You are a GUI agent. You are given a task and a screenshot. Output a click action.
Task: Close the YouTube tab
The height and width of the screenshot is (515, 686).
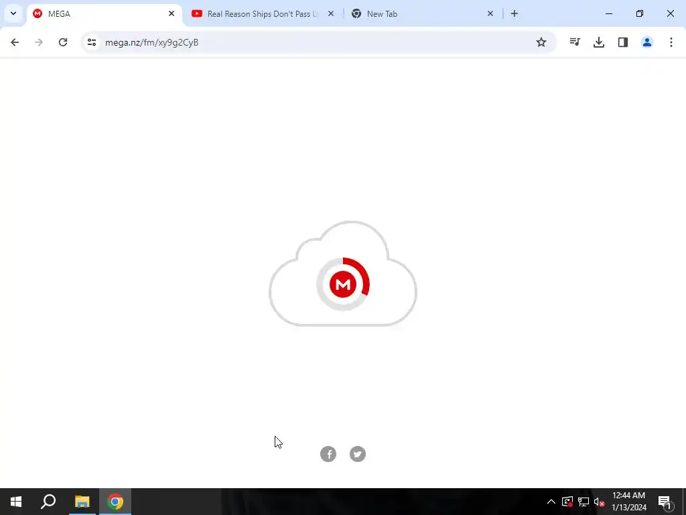tap(331, 13)
